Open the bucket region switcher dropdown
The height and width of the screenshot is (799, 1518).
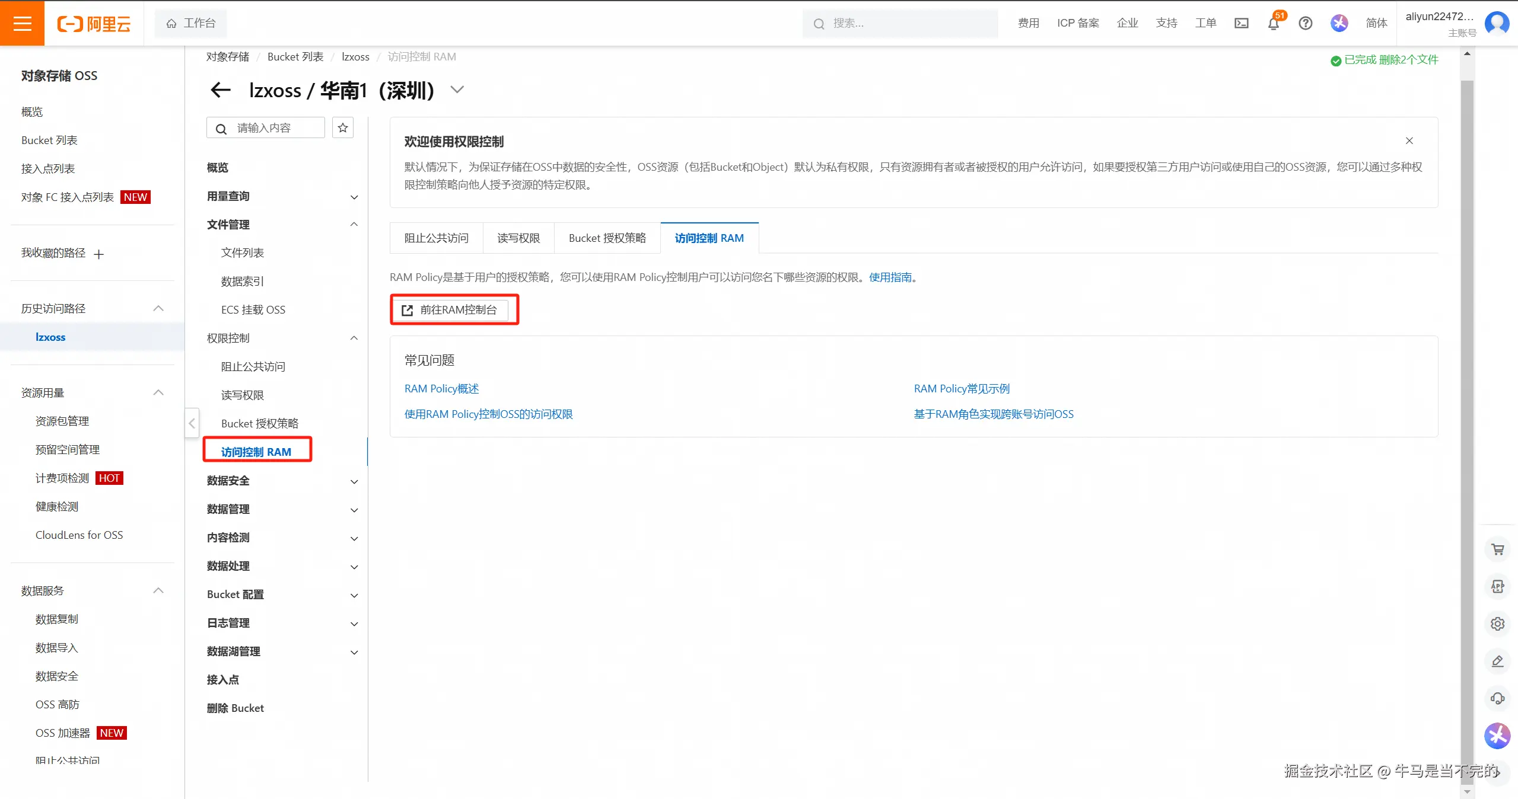[x=457, y=90]
